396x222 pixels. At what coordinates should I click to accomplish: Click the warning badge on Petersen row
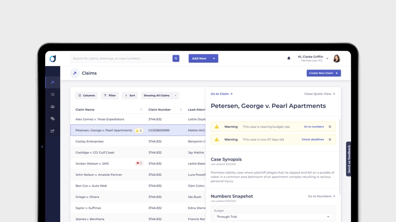coord(139,131)
